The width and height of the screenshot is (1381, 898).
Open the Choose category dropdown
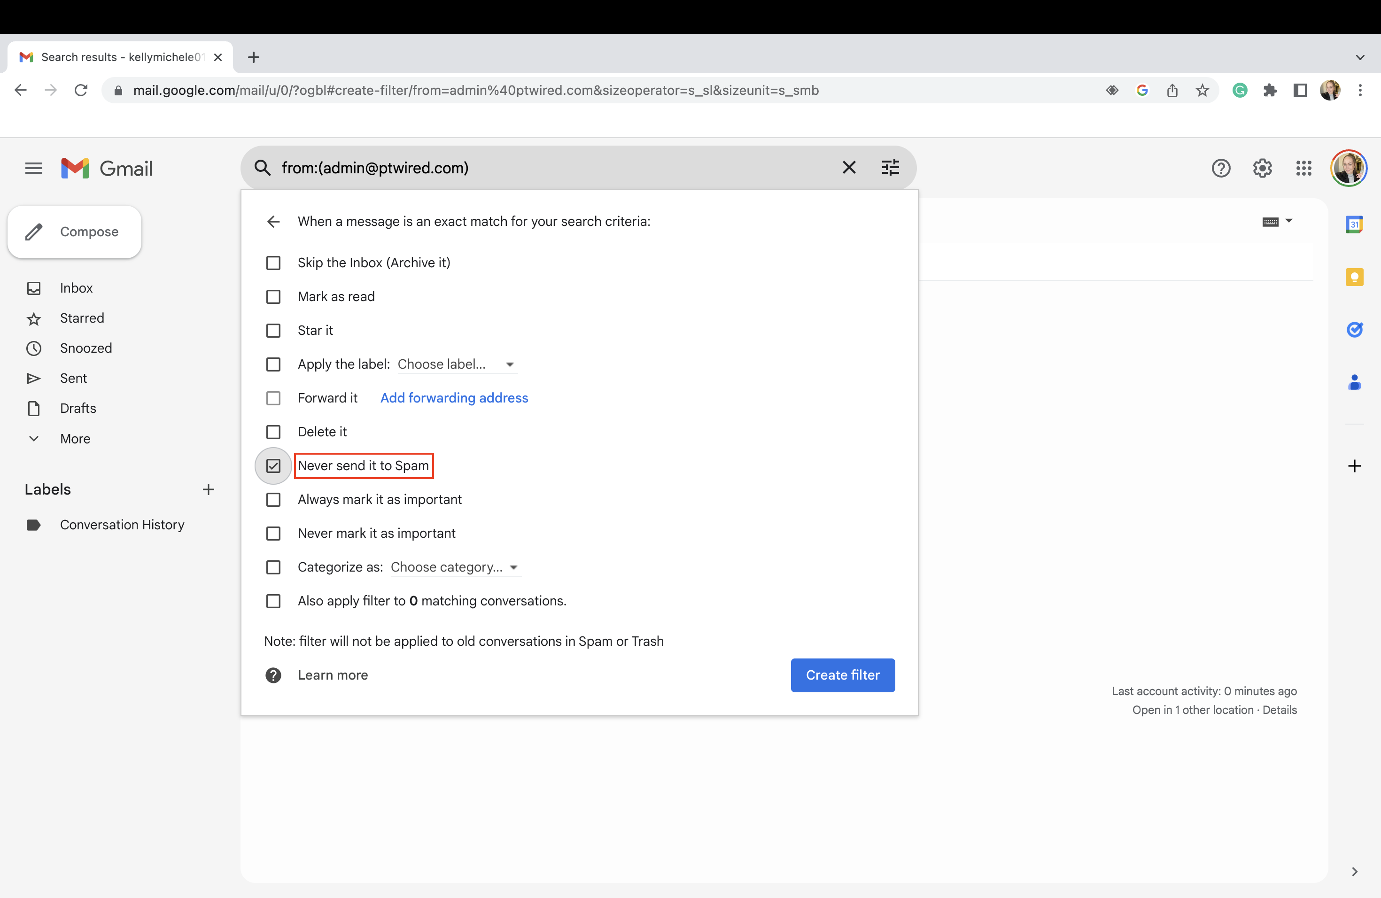pyautogui.click(x=454, y=567)
